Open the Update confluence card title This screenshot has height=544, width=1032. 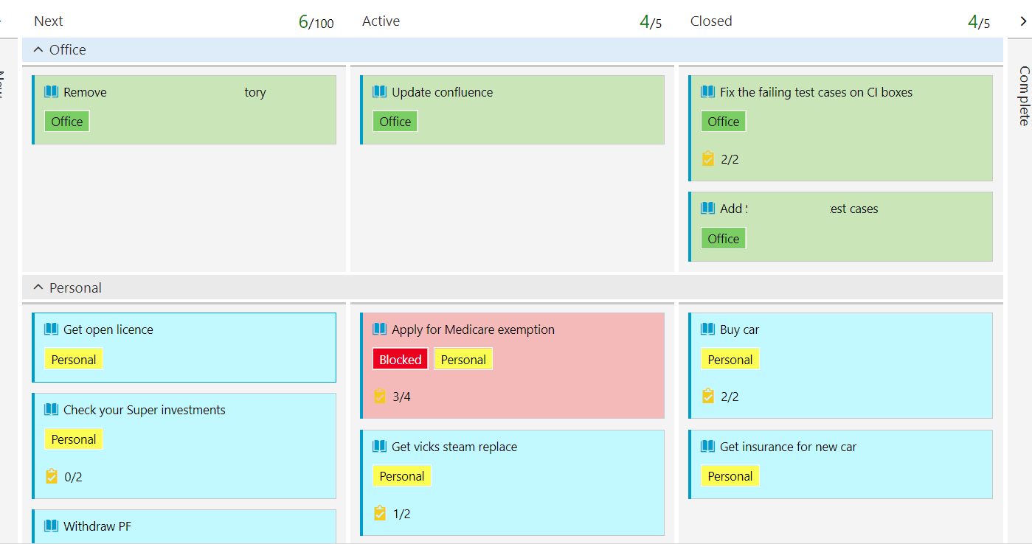[x=443, y=92]
